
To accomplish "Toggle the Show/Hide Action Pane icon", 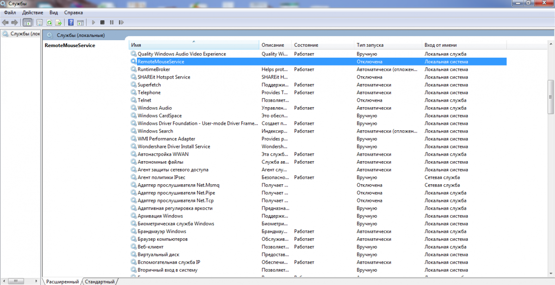I will 80,22.
